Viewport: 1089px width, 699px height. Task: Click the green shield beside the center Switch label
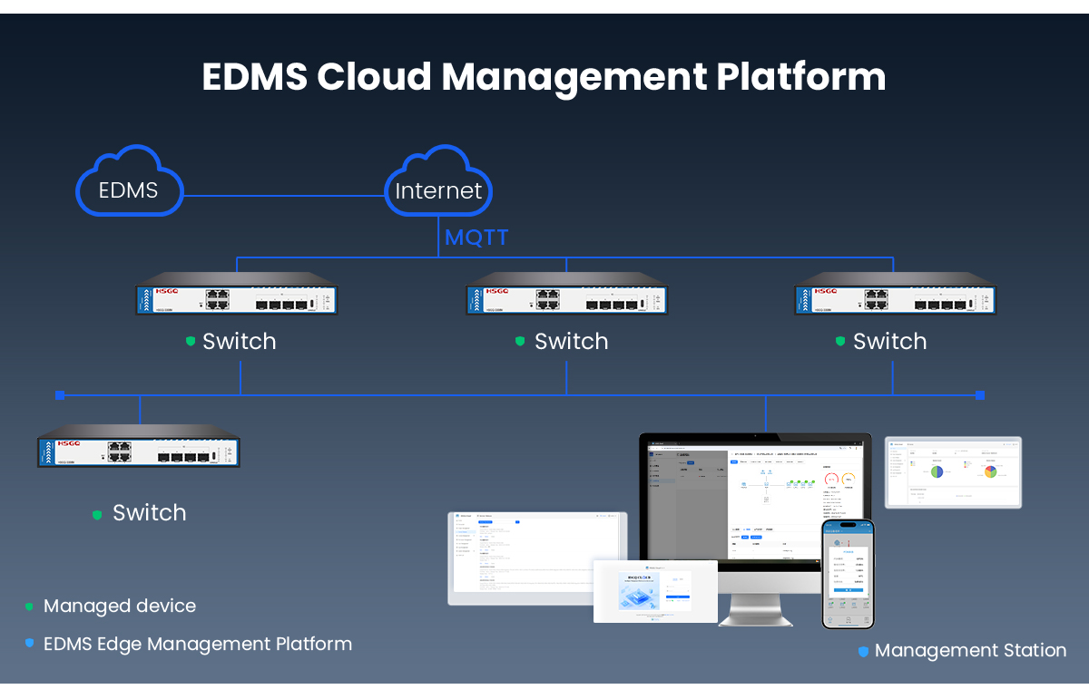[x=520, y=342]
